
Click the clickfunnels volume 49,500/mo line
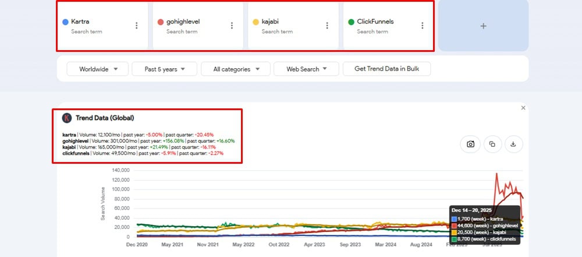[143, 153]
